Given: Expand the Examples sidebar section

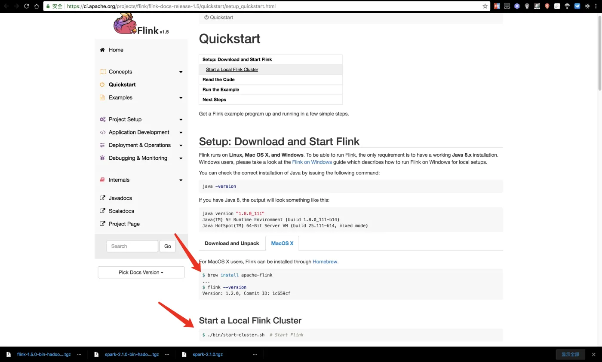Looking at the screenshot, I should (181, 98).
